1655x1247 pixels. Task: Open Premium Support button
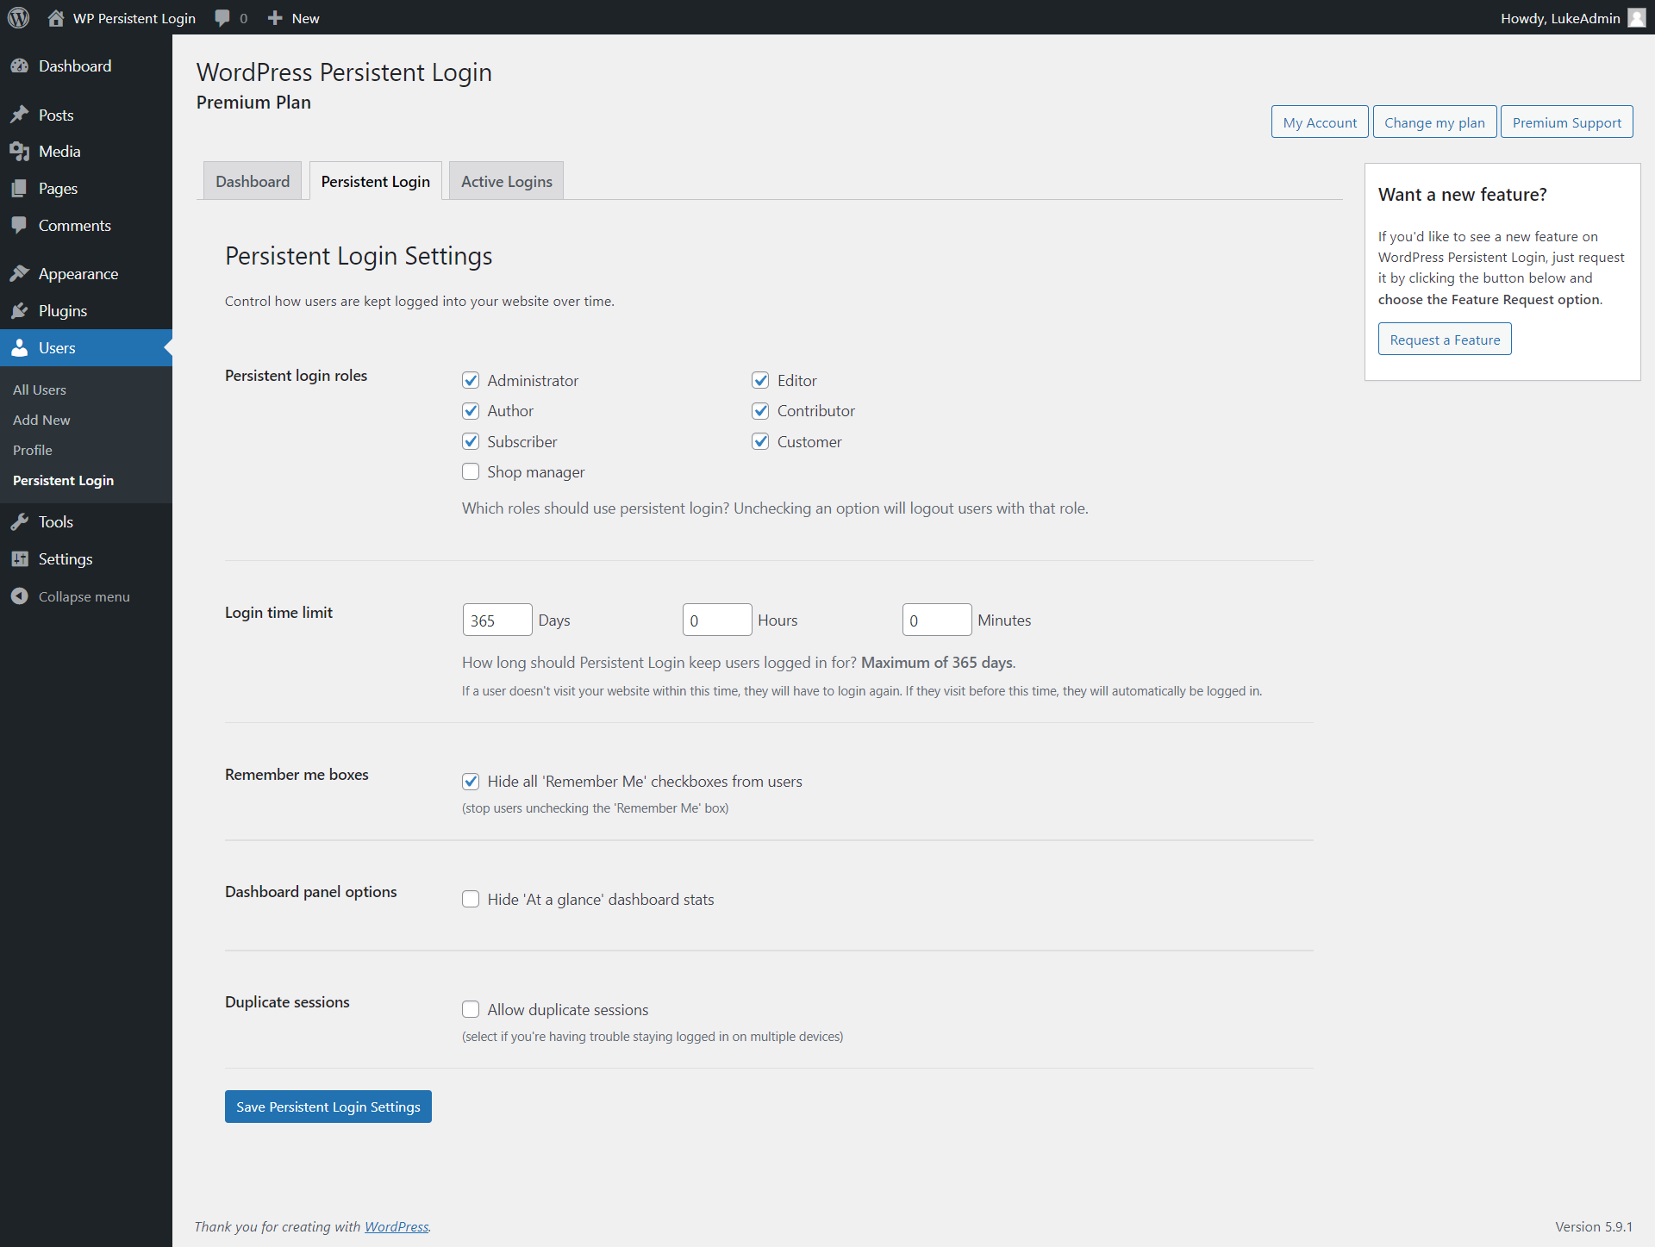(1567, 122)
